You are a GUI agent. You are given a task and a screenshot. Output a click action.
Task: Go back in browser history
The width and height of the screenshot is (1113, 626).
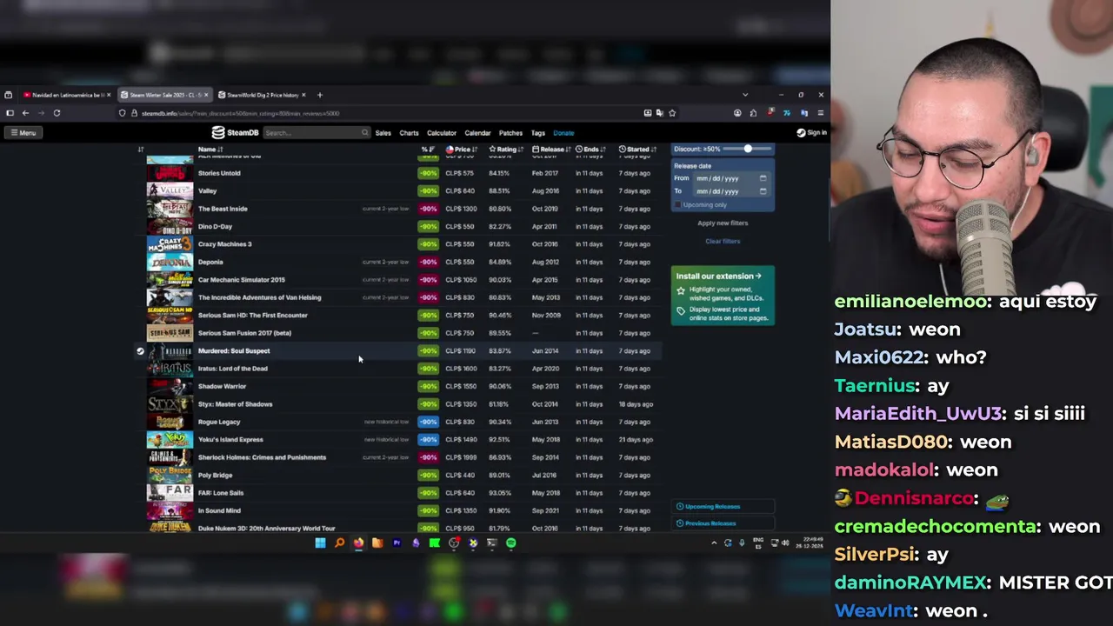pyautogui.click(x=25, y=113)
